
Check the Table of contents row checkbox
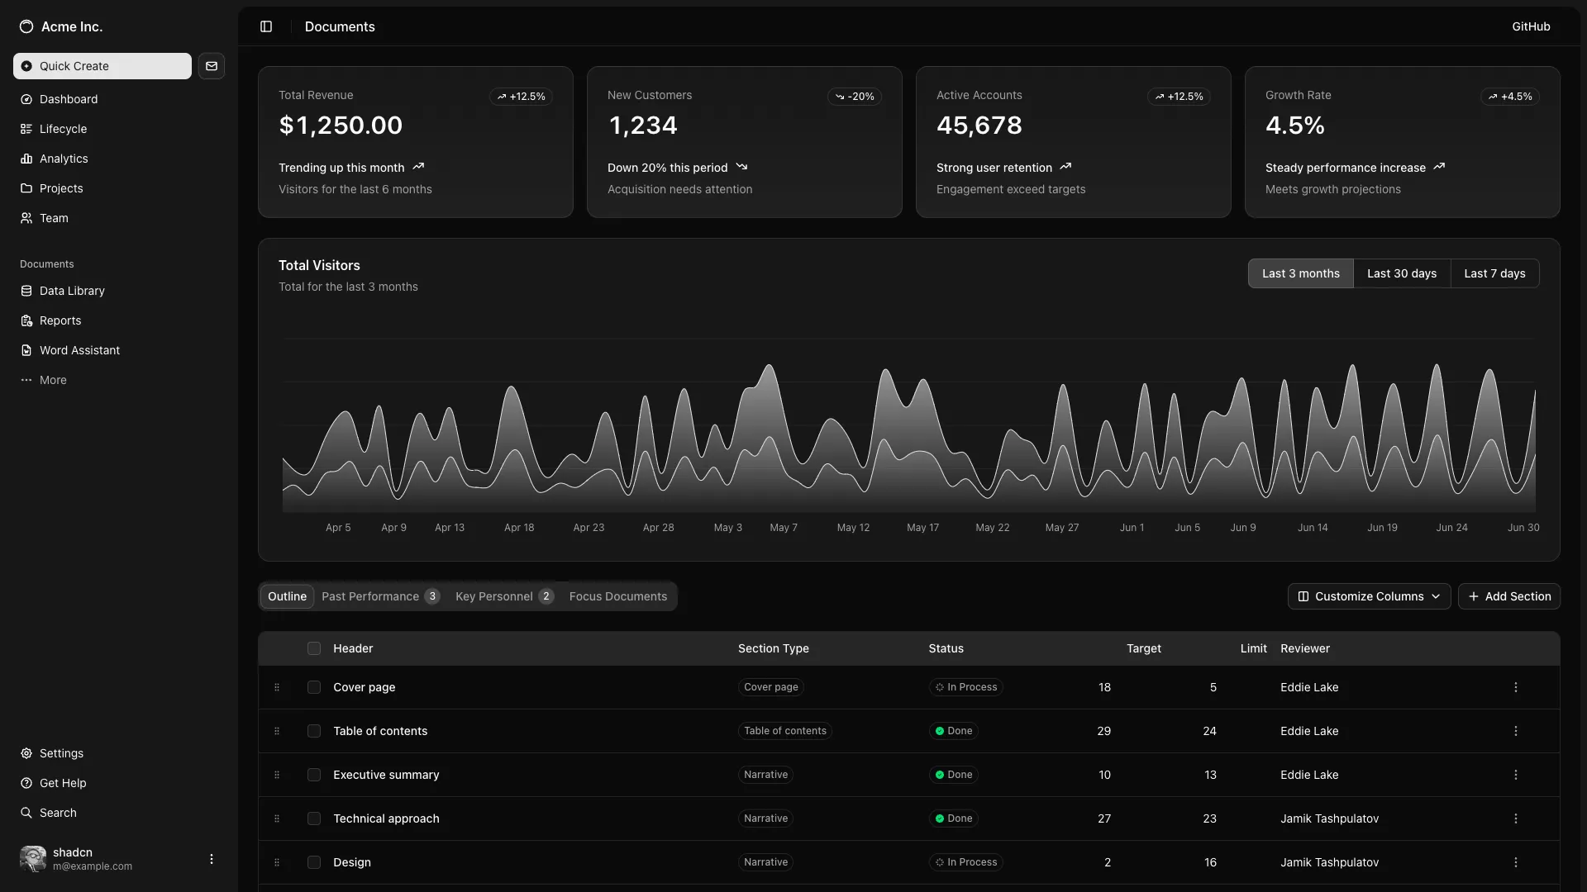313,731
